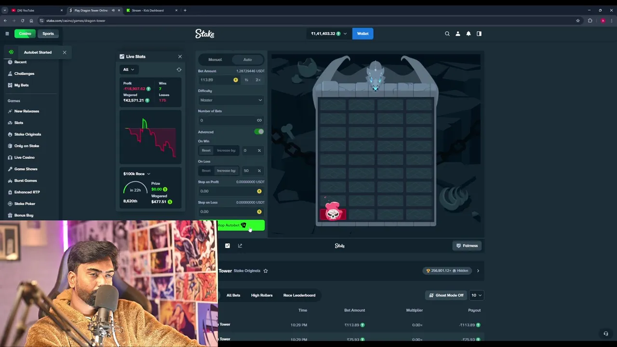Screen dimensions: 617x347
Task: Refresh the Live Stats with reload icon
Action: 179,69
